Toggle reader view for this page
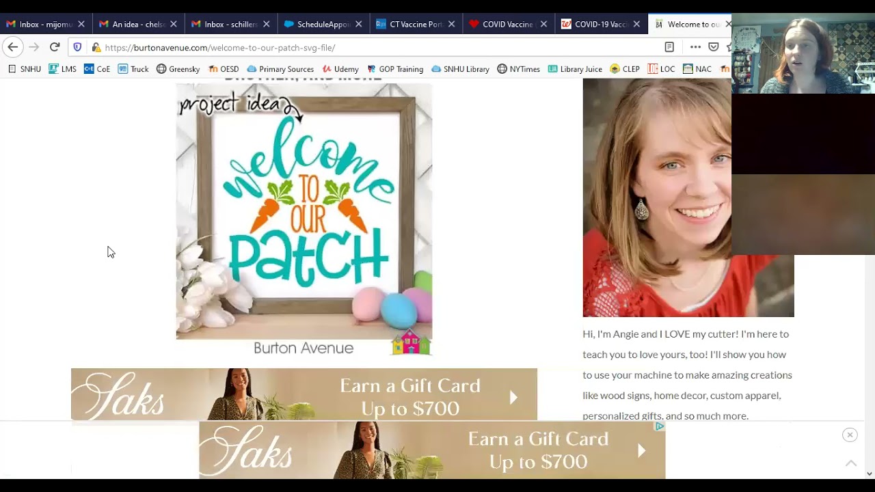 click(669, 47)
